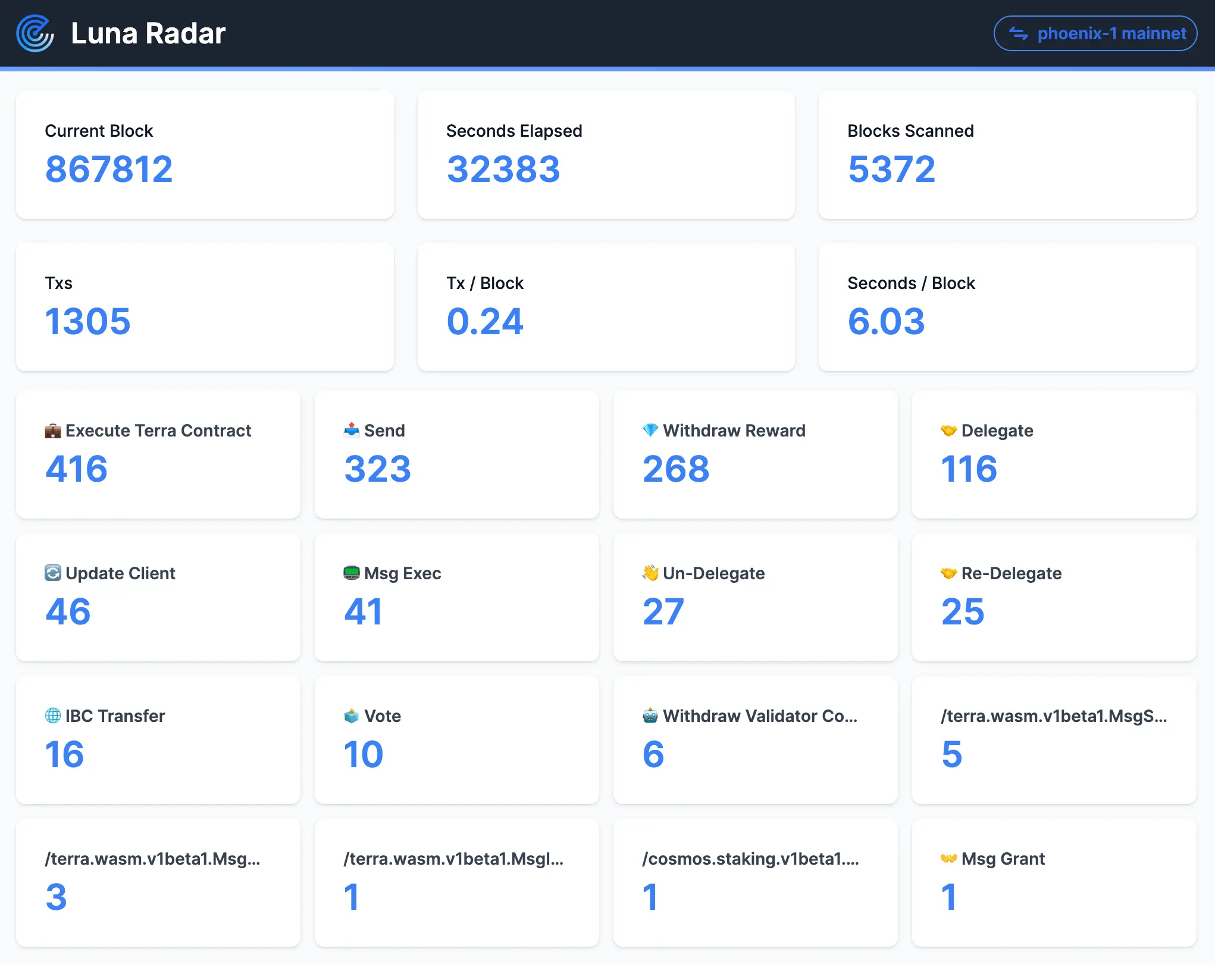
Task: Click the gem icon for Withdraw Reward
Action: tap(650, 430)
